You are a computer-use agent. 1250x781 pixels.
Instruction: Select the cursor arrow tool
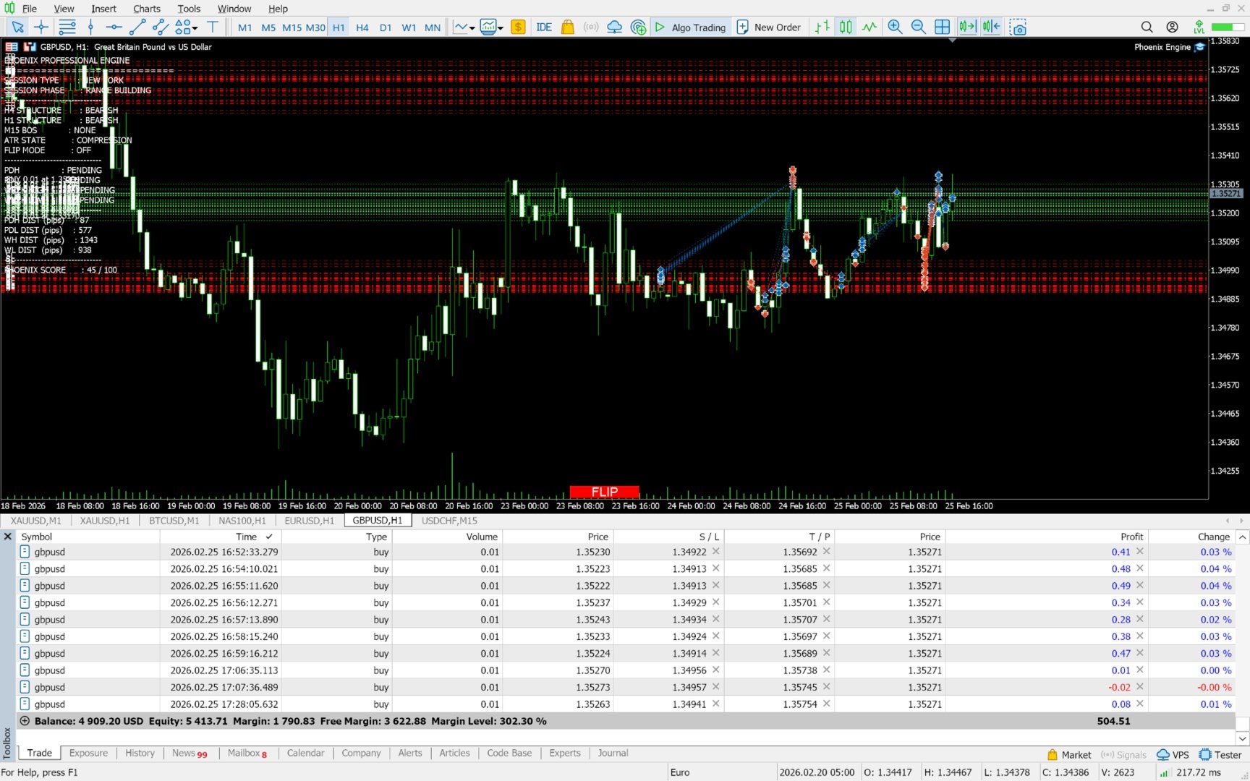coord(18,27)
